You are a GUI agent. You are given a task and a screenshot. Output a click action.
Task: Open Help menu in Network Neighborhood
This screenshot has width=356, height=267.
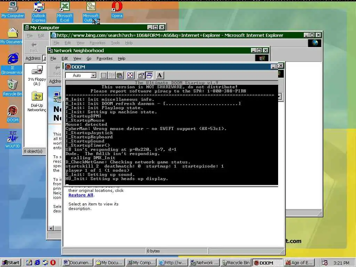click(121, 58)
